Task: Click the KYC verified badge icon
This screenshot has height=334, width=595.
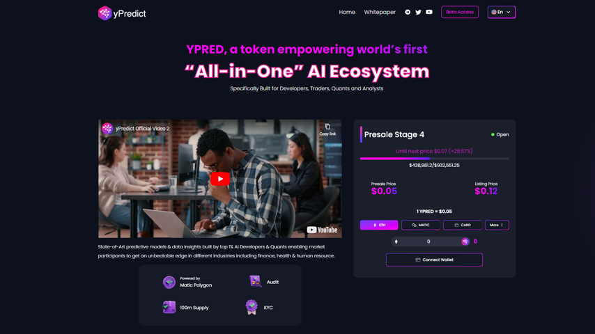Action: [252, 307]
